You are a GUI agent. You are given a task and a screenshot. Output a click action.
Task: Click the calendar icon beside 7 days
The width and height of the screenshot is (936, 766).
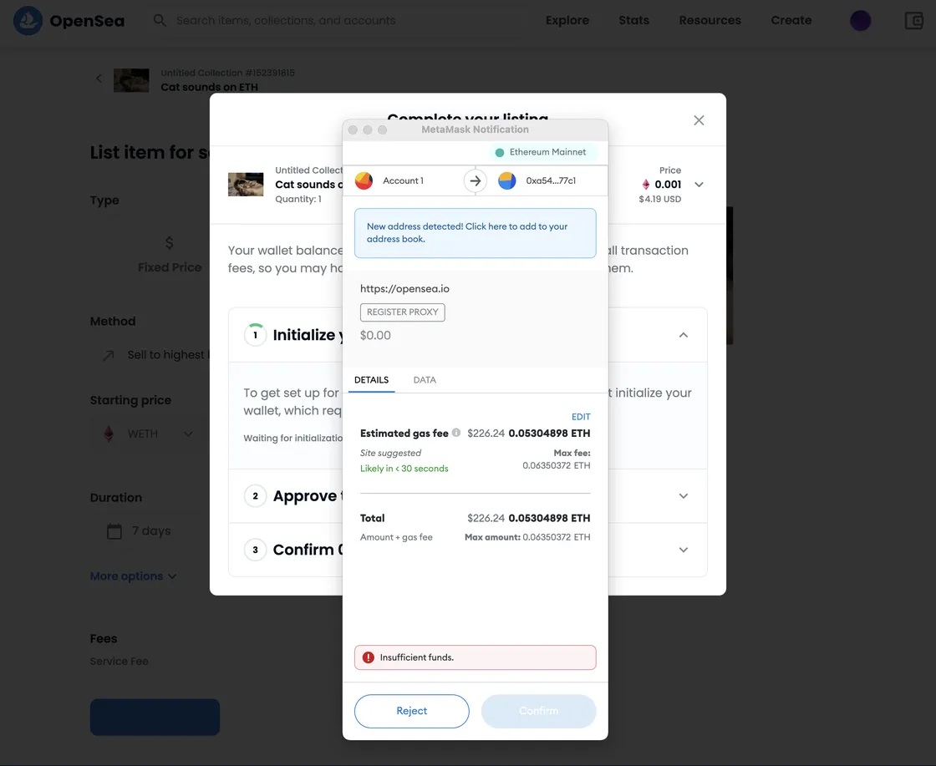114,531
